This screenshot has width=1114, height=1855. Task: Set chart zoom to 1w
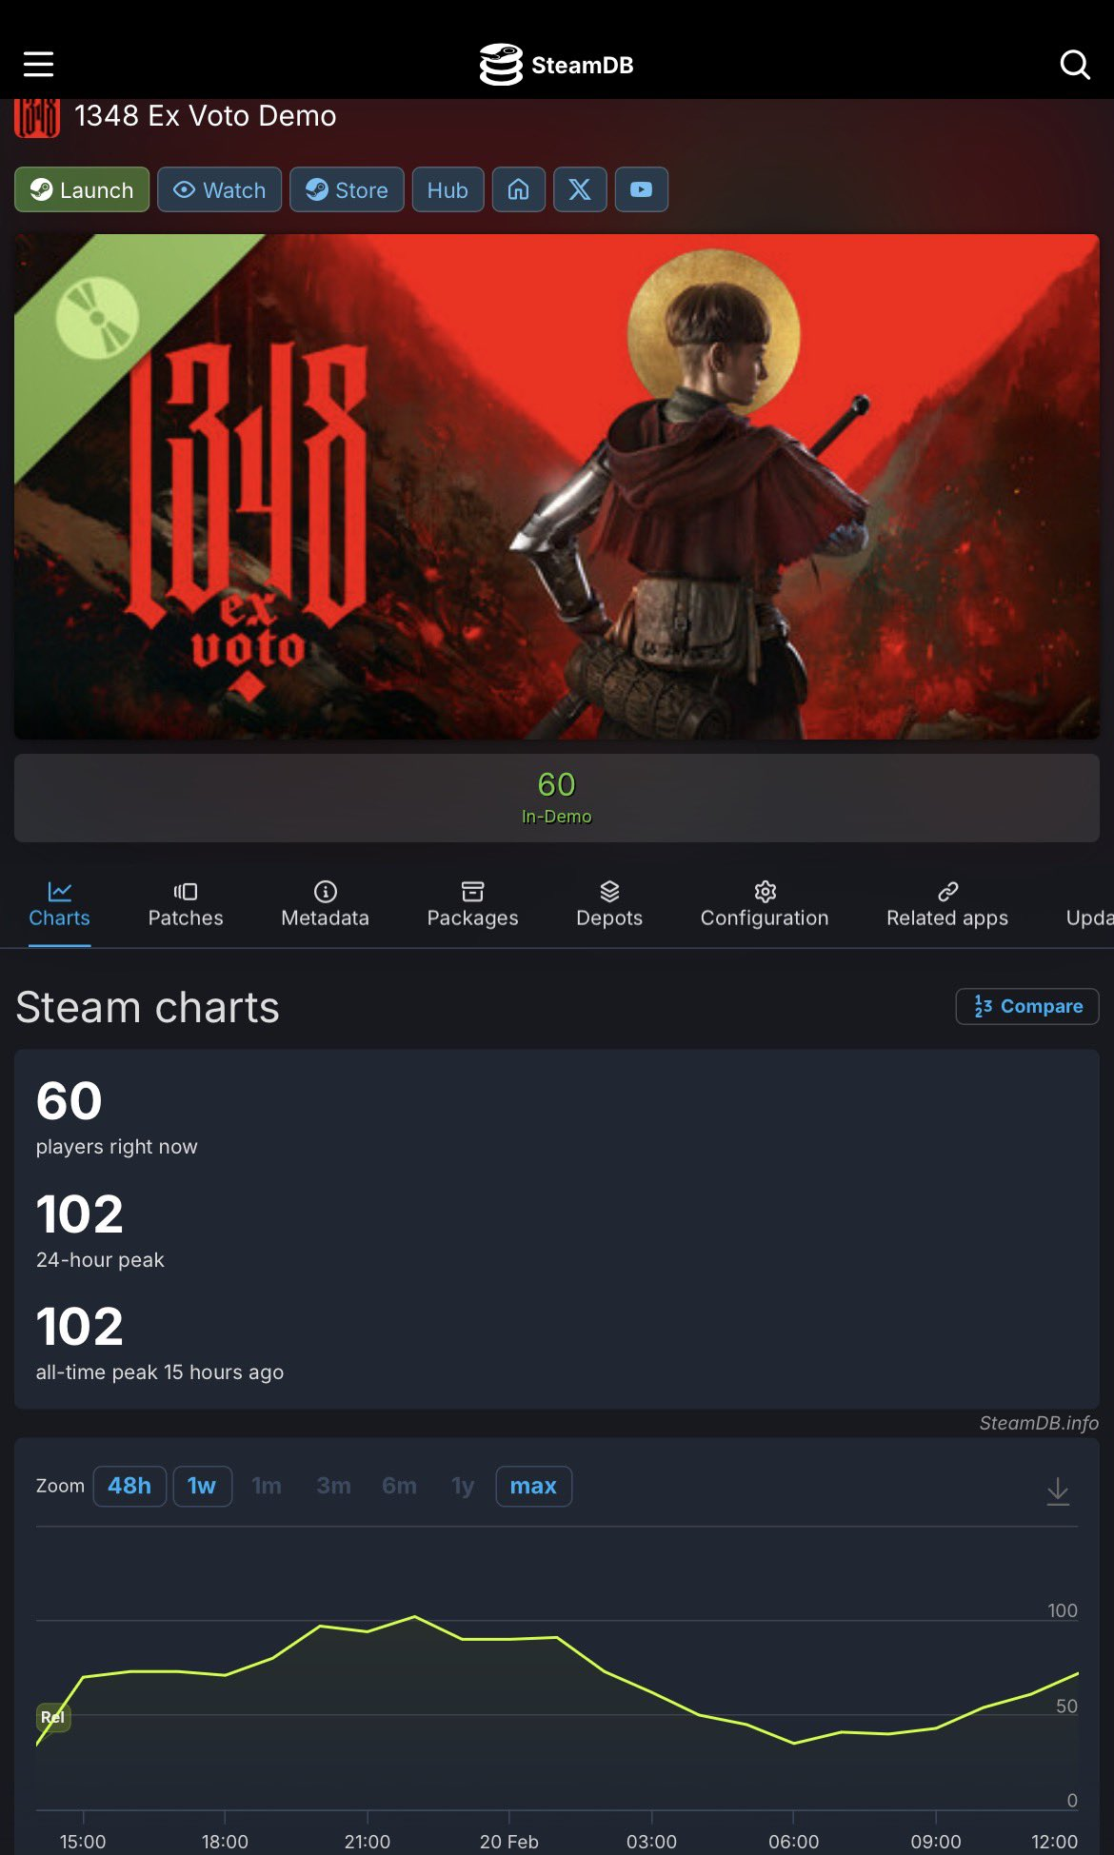click(x=202, y=1486)
